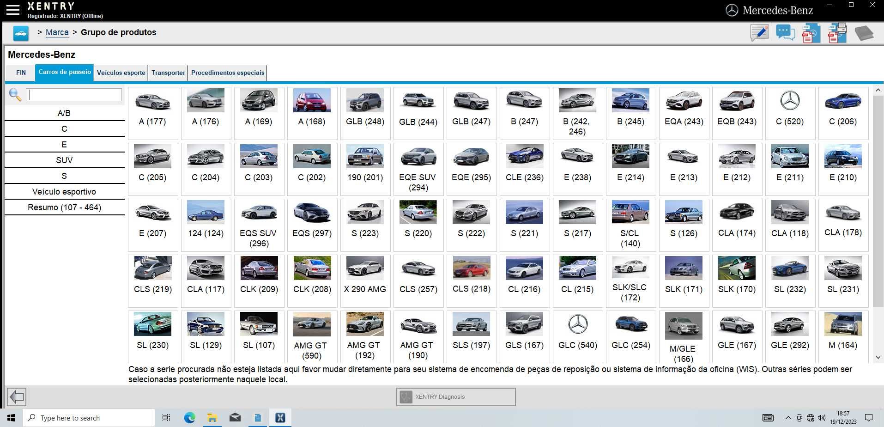Click the vertical scrollbar thumb in model grid

(x=878, y=201)
